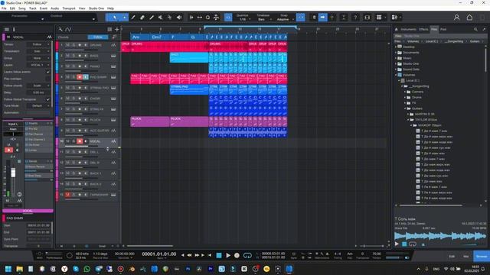Show automation with the curve icon
The width and height of the screenshot is (490, 275).
click(68, 29)
